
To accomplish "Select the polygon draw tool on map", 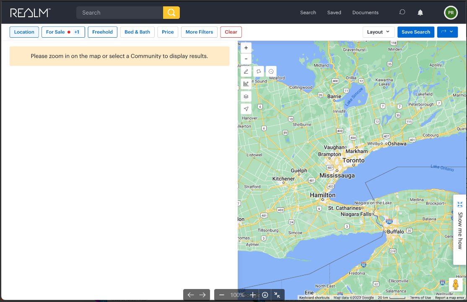I will [x=259, y=72].
